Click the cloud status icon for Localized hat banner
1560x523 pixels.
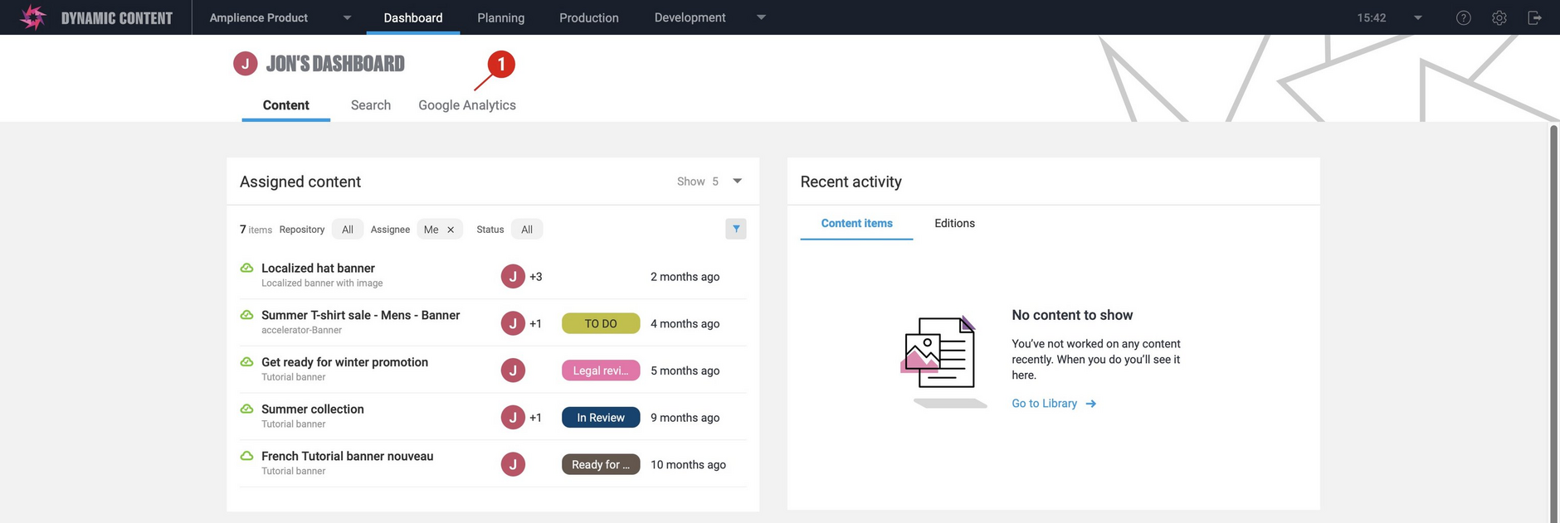[x=246, y=268]
